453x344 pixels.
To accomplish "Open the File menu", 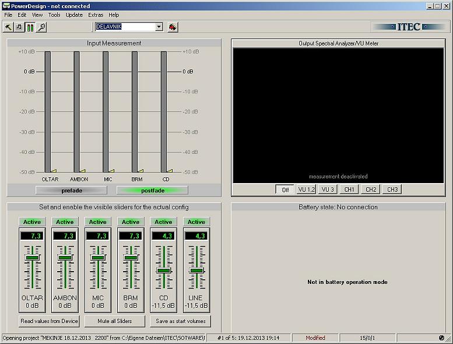I will (8, 15).
